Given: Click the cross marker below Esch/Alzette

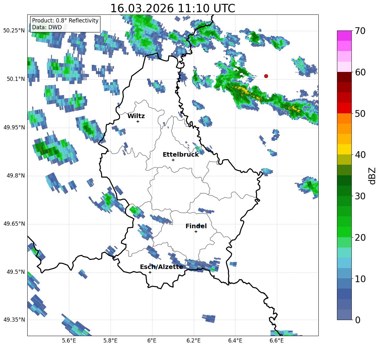Looking at the screenshot, I should pyautogui.click(x=150, y=272).
